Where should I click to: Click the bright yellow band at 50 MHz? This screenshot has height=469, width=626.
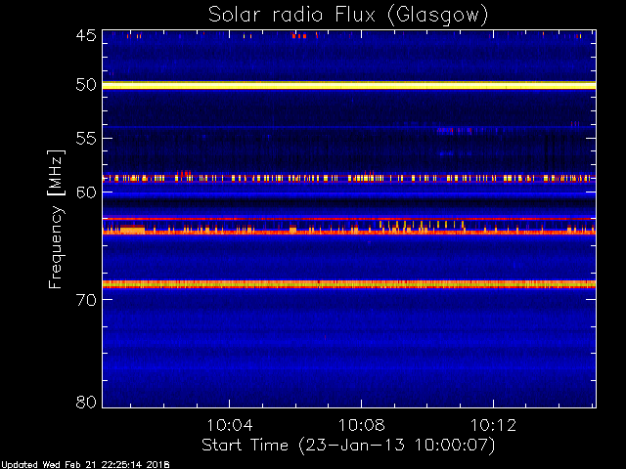(349, 85)
